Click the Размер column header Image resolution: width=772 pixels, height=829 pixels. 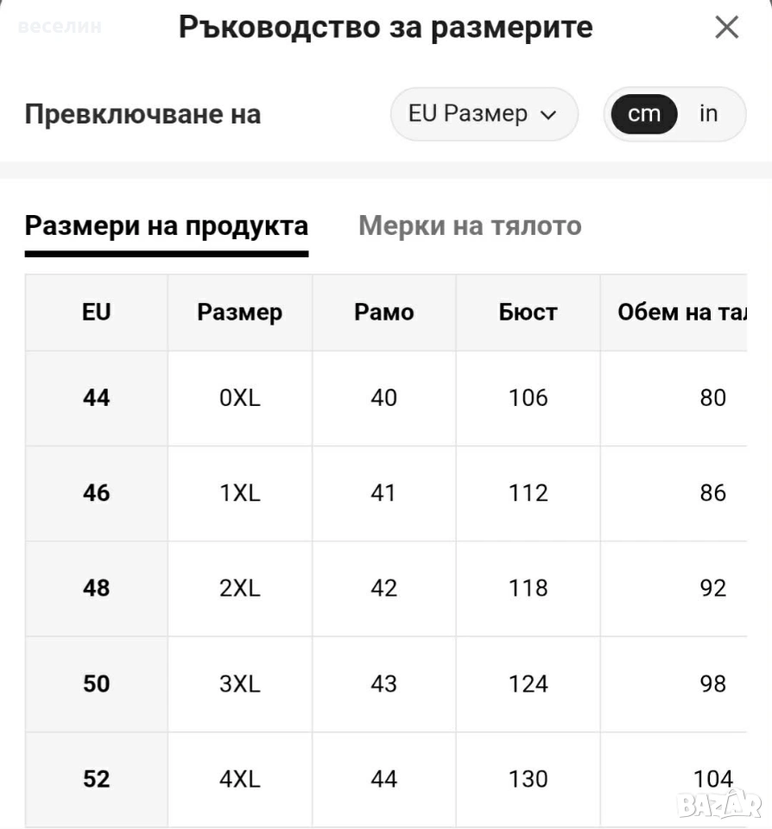click(240, 312)
